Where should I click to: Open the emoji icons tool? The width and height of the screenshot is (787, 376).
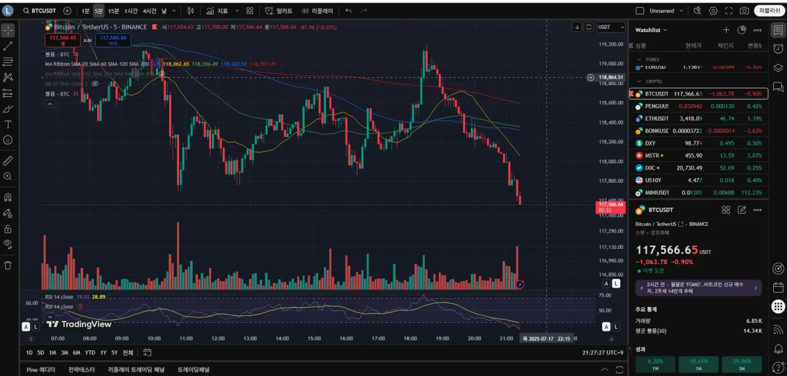tap(8, 140)
